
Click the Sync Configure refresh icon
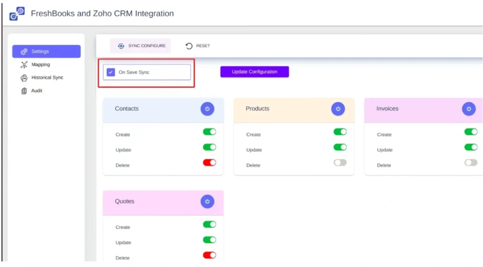click(121, 46)
